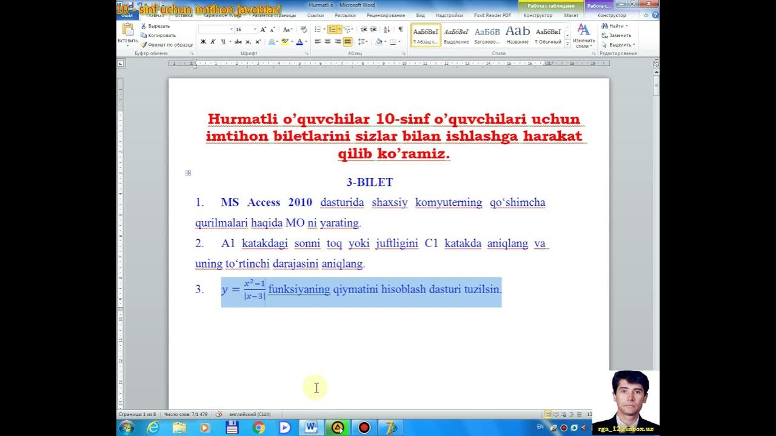Click the Paste (Вставить) clipboard icon

click(x=127, y=29)
